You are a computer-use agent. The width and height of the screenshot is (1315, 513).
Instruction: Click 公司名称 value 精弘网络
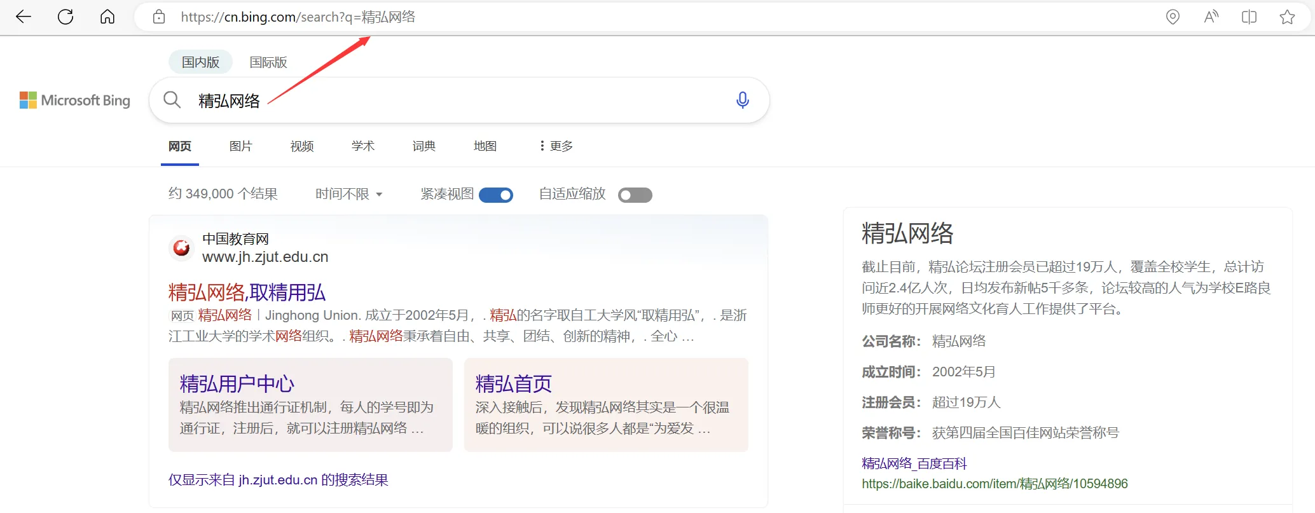pos(959,341)
